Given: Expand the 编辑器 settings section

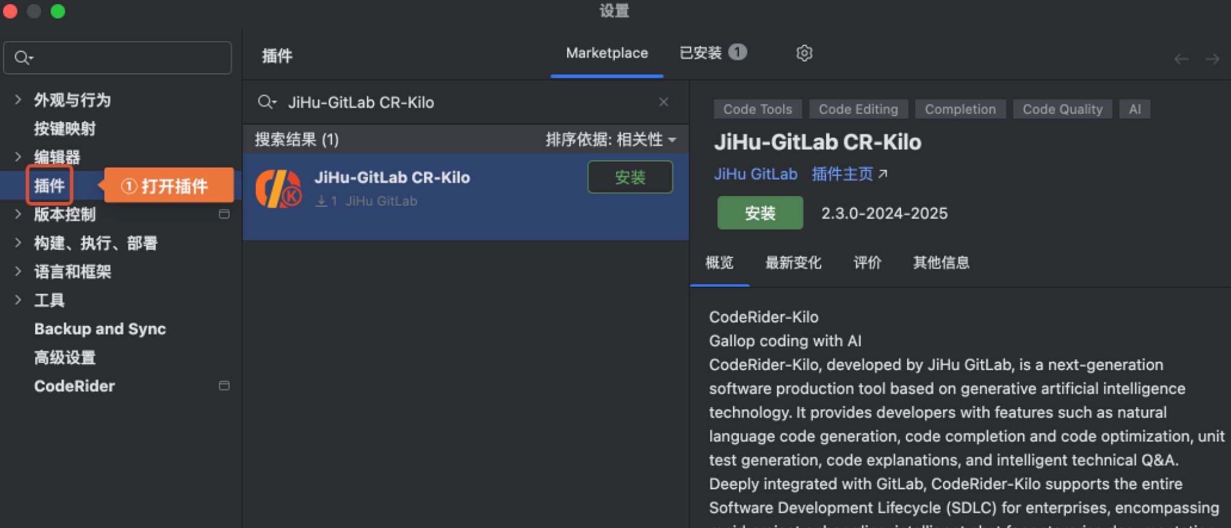Looking at the screenshot, I should click(x=18, y=157).
